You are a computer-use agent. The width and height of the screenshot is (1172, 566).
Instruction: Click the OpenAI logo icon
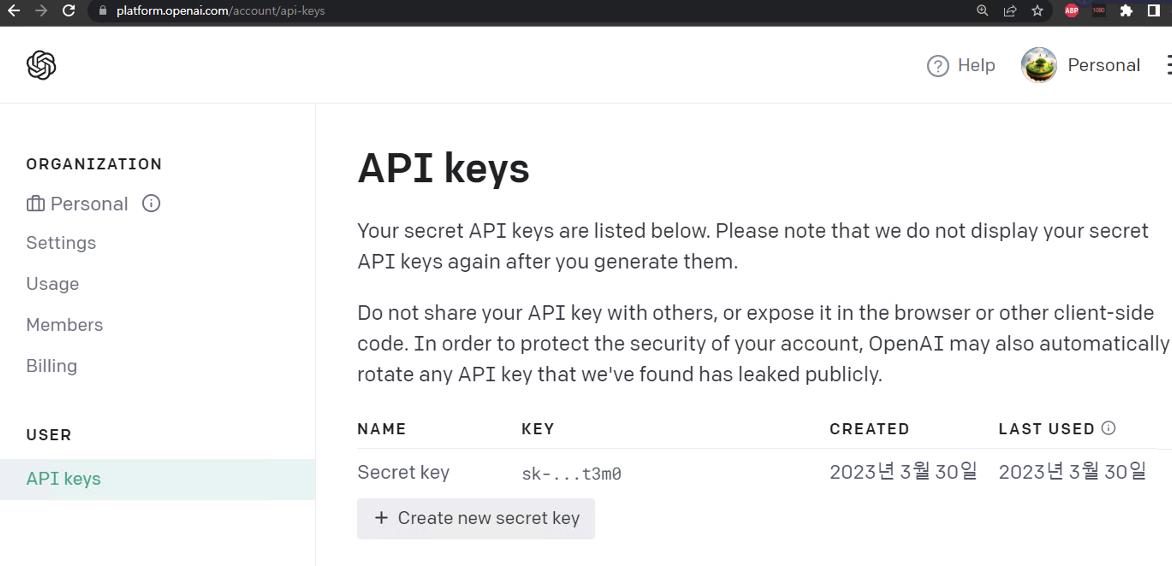pos(41,65)
